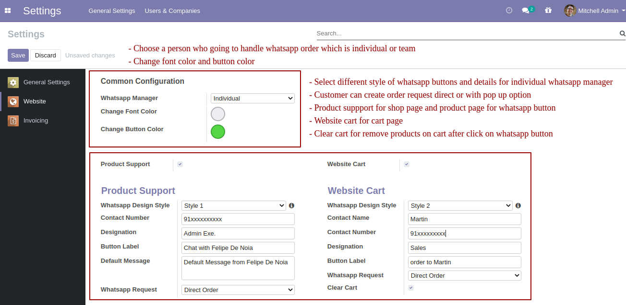Screen dimensions: 626x305
Task: Click the Invoicing sidebar icon
Action: (13, 121)
